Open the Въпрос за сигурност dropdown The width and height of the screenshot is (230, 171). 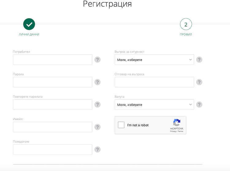pos(154,60)
